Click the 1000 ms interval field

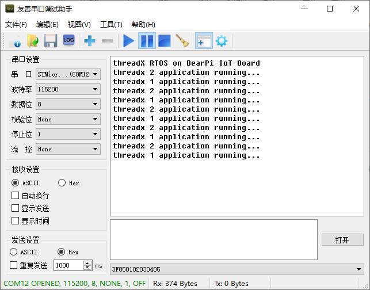pos(68,265)
